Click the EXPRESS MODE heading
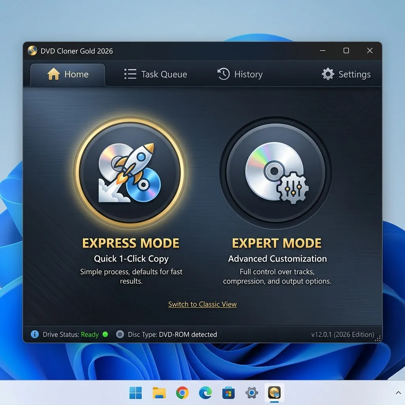405x405 pixels. pyautogui.click(x=131, y=243)
